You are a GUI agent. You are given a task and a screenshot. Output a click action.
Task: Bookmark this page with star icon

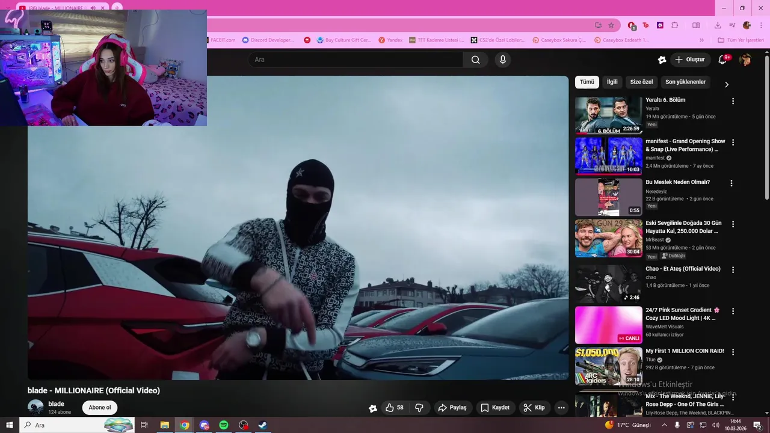point(611,25)
